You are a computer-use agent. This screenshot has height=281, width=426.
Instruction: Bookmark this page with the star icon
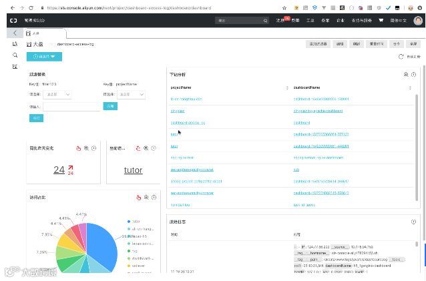(284, 8)
